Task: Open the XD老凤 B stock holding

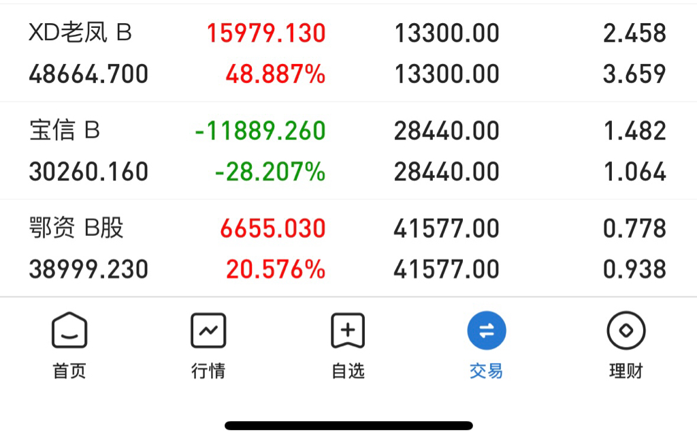Action: coord(80,33)
